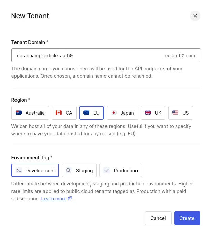Select US region
This screenshot has height=237, width=211.
(181, 113)
